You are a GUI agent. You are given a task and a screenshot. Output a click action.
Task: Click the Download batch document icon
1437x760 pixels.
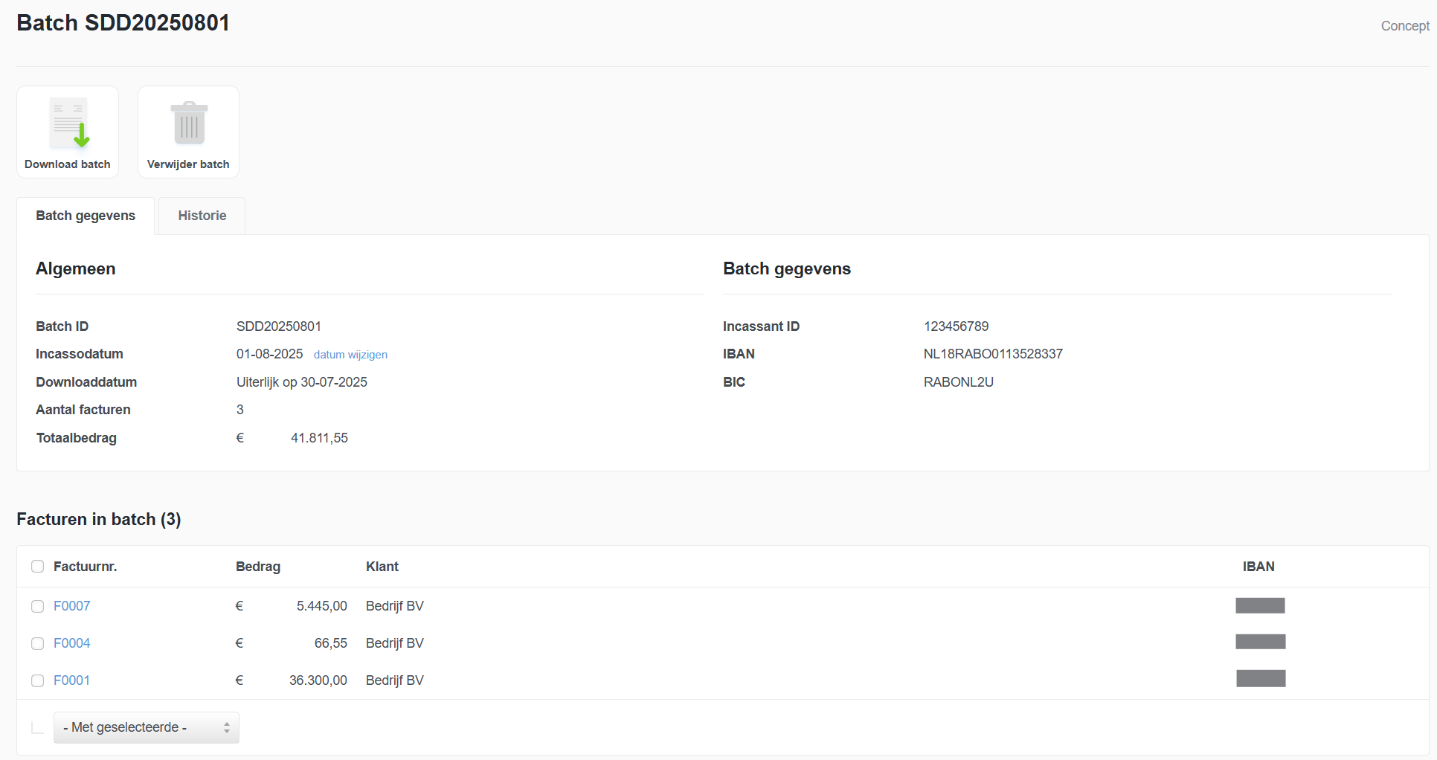click(68, 123)
